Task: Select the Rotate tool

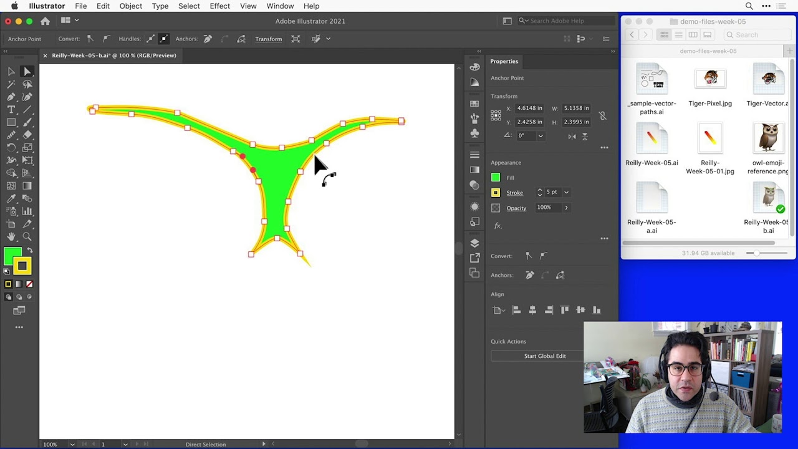Action: (11, 148)
